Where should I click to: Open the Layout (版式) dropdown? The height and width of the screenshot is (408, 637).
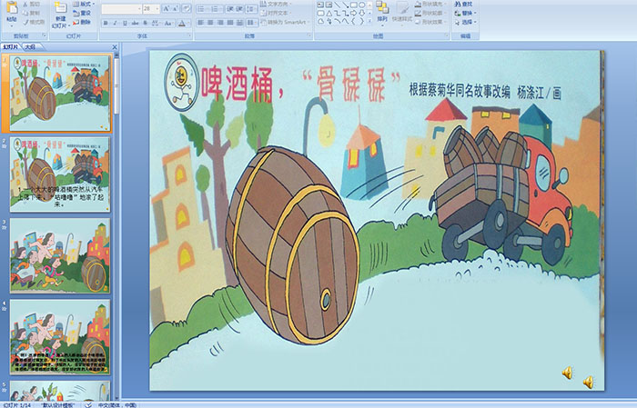(x=84, y=4)
